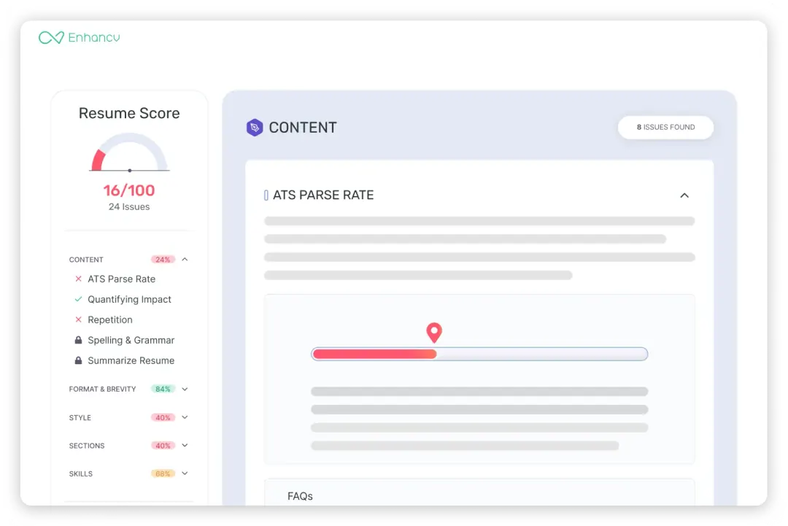
Task: Expand the Skills category chevron
Action: click(185, 473)
